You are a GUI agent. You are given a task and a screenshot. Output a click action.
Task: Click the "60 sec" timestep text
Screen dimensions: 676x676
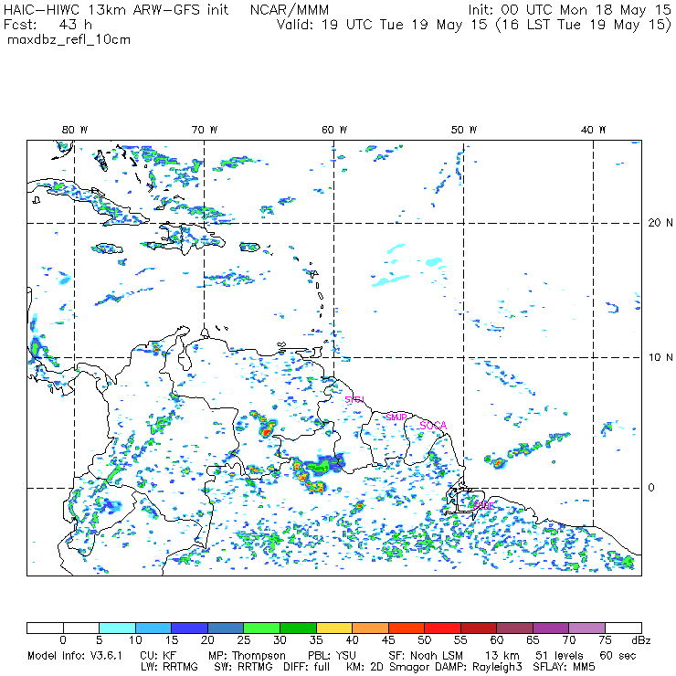pyautogui.click(x=618, y=656)
